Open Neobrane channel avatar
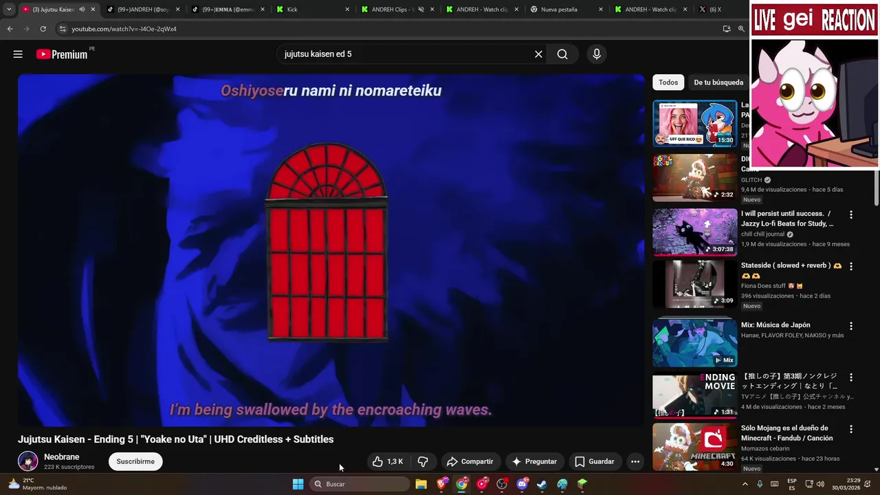The image size is (880, 495). coord(27,461)
